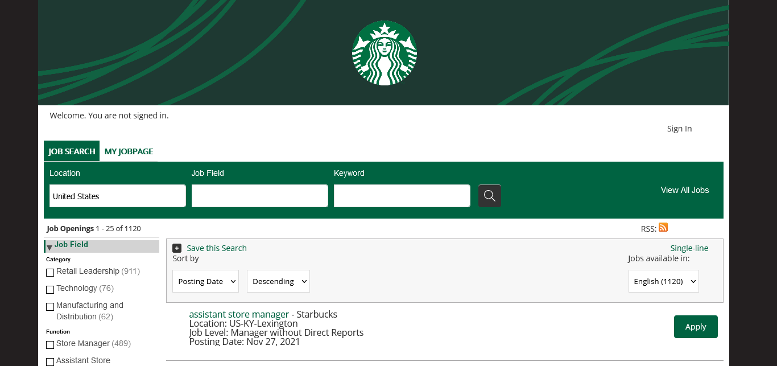Click into the Keyword input field
Screen dimensions: 777x366
click(402, 196)
